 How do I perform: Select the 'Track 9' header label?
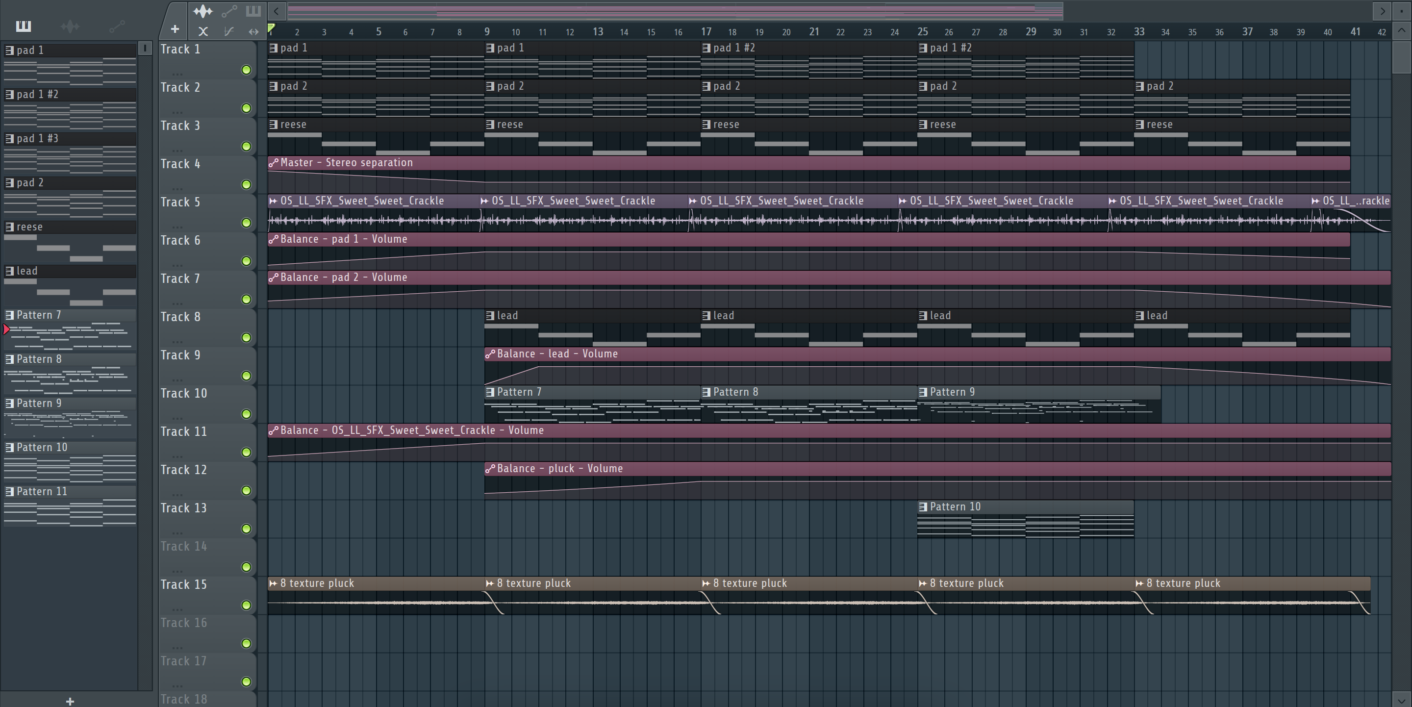coord(180,355)
